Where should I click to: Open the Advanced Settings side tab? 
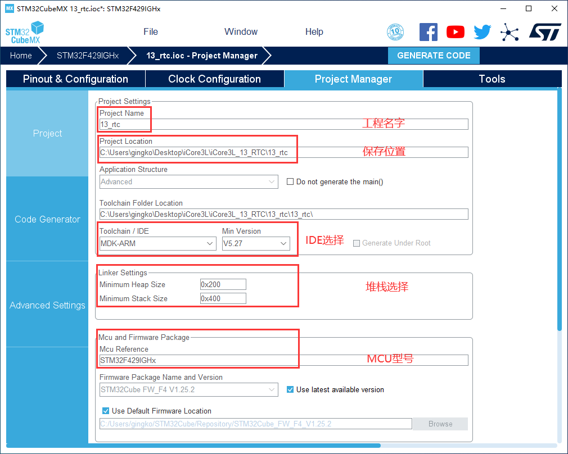pyautogui.click(x=47, y=305)
